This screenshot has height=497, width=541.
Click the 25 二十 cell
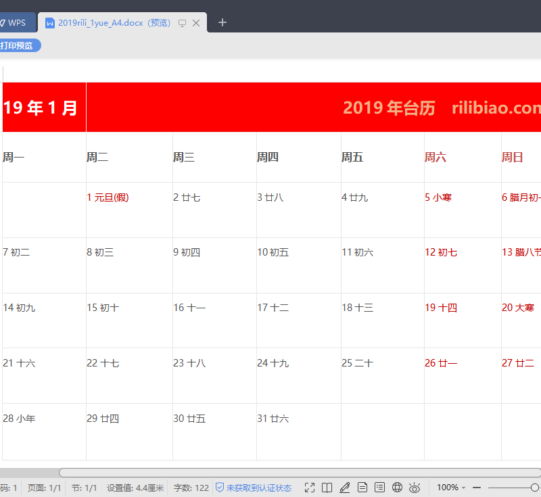coord(383,375)
